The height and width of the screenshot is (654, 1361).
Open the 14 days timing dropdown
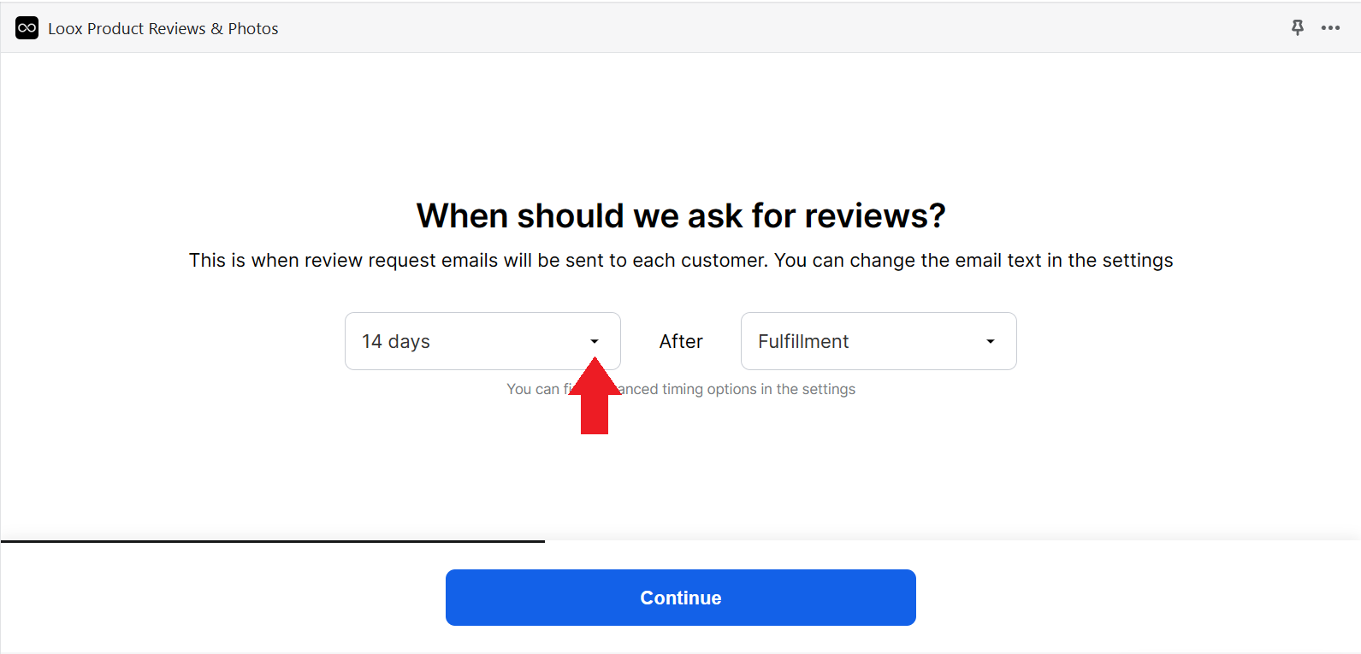(482, 341)
